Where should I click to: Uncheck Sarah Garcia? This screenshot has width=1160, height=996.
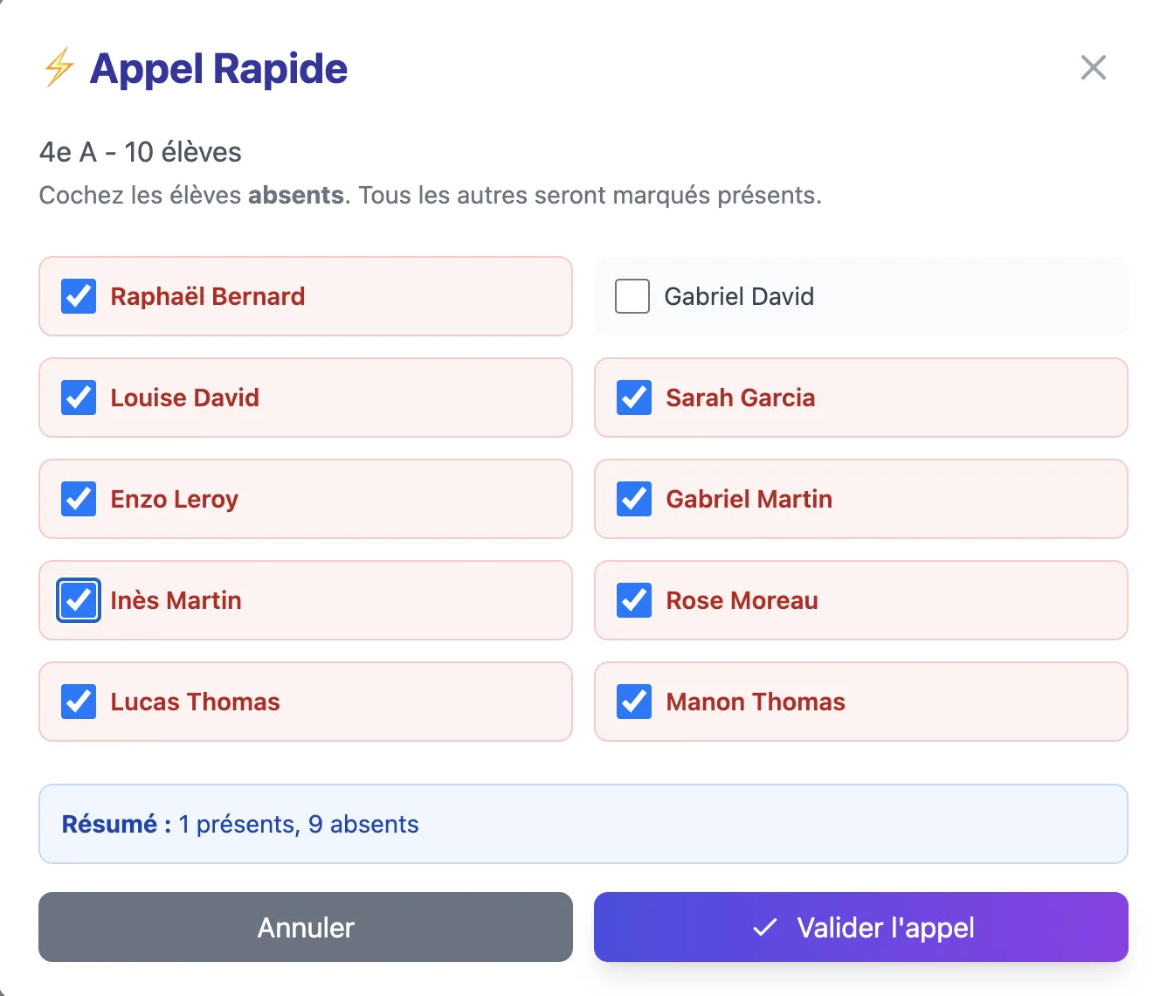tap(633, 398)
